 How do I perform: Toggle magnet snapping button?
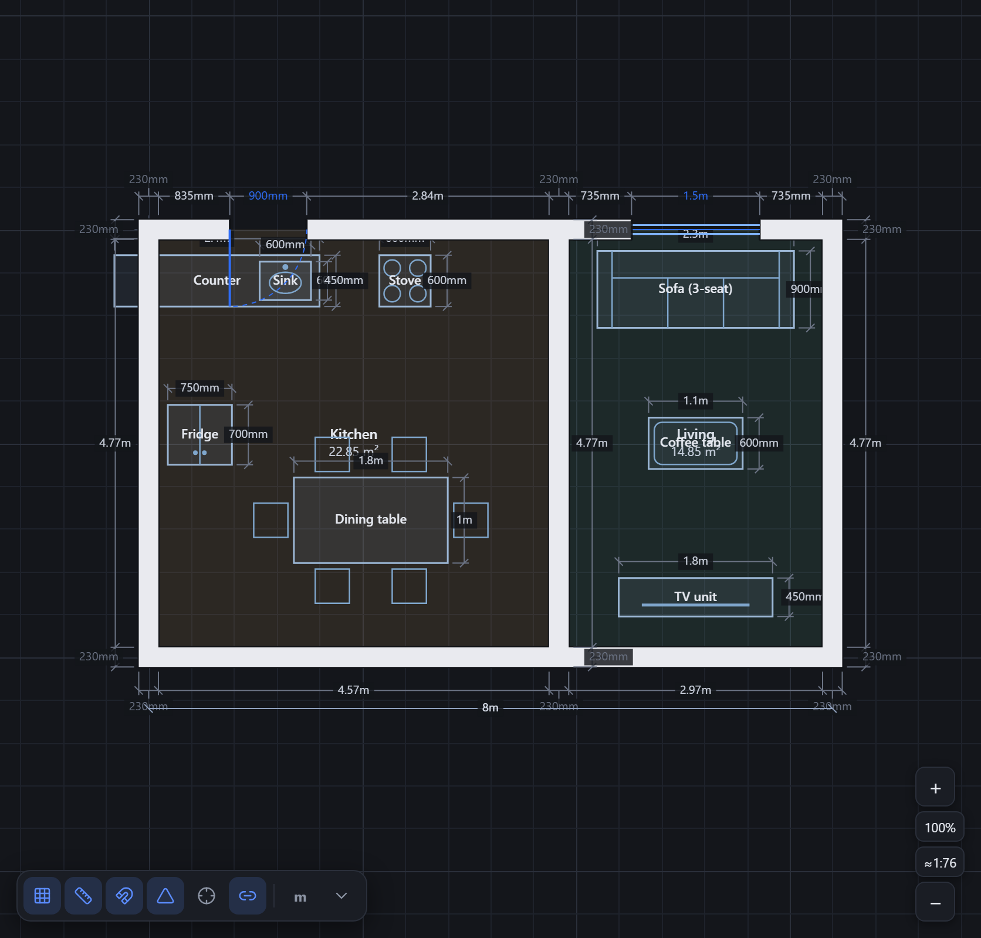124,896
